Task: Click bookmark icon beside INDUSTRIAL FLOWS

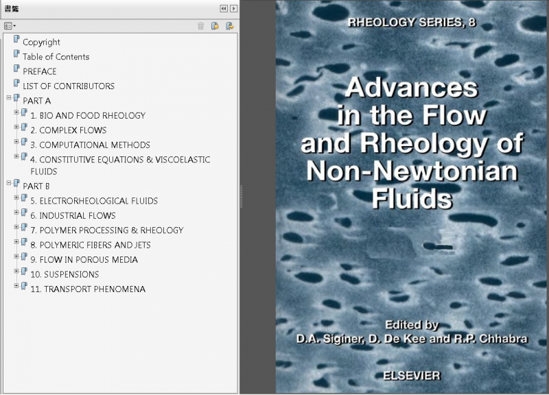Action: [x=24, y=213]
